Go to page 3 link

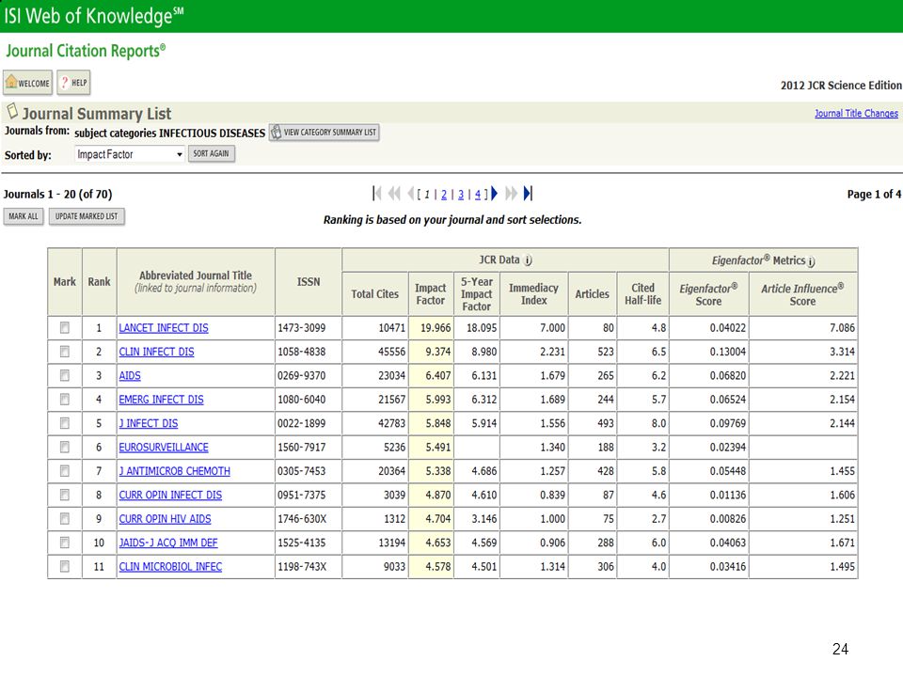(x=461, y=195)
